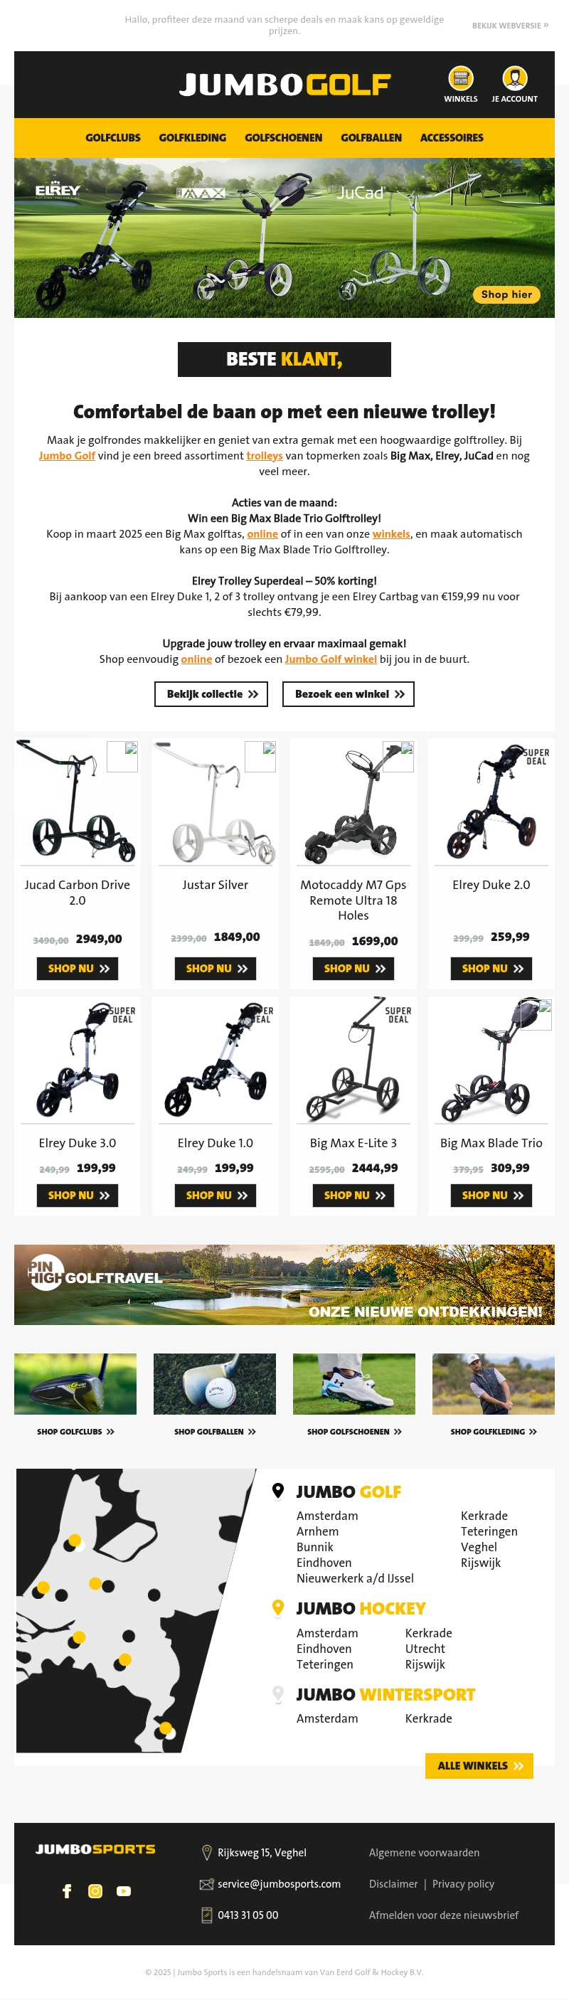The image size is (569, 2000).
Task: Click the Bezoek een winkel button
Action: [x=349, y=694]
